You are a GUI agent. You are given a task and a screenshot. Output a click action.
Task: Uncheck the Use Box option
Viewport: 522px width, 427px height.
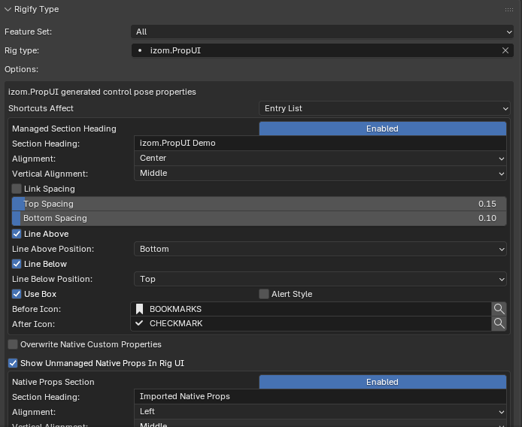pos(17,294)
